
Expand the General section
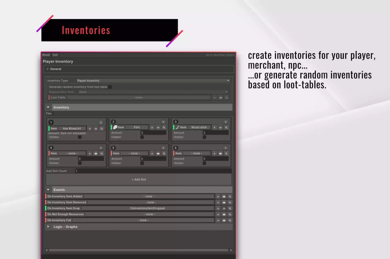[x=55, y=69]
